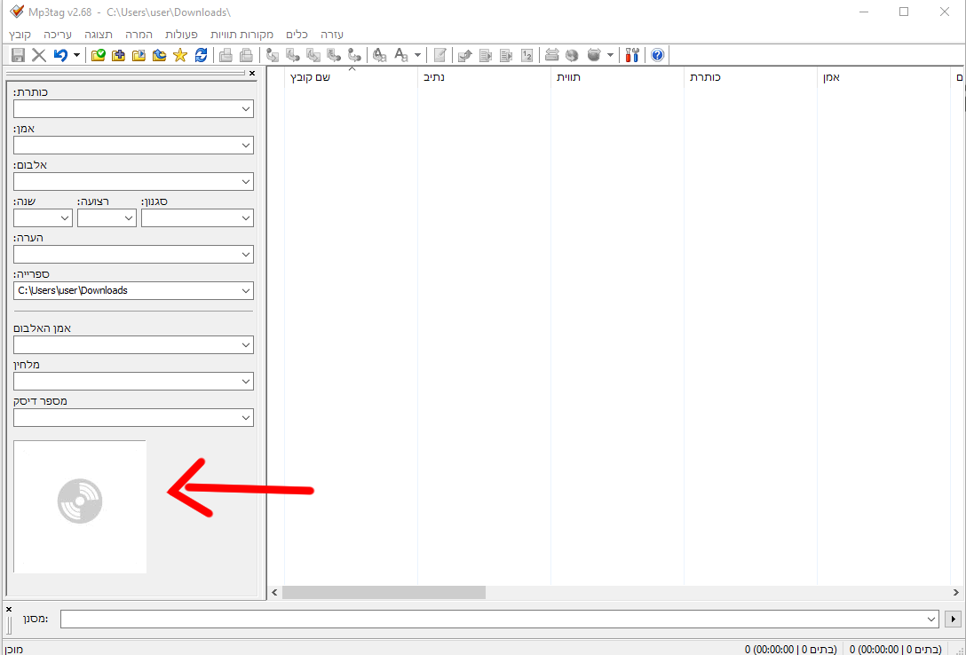This screenshot has height=655, width=966.
Task: Sort by the תווית column header
Action: (617, 77)
